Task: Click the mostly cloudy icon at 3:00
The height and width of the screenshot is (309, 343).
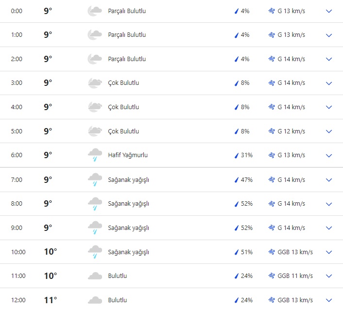Action: pyautogui.click(x=95, y=83)
